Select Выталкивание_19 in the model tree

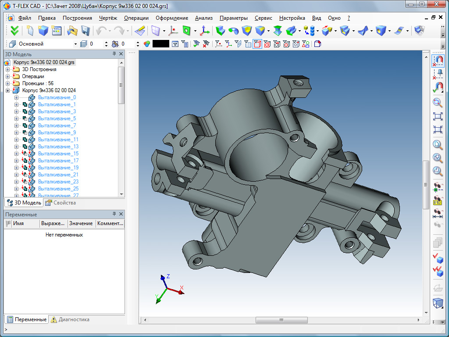(58, 168)
